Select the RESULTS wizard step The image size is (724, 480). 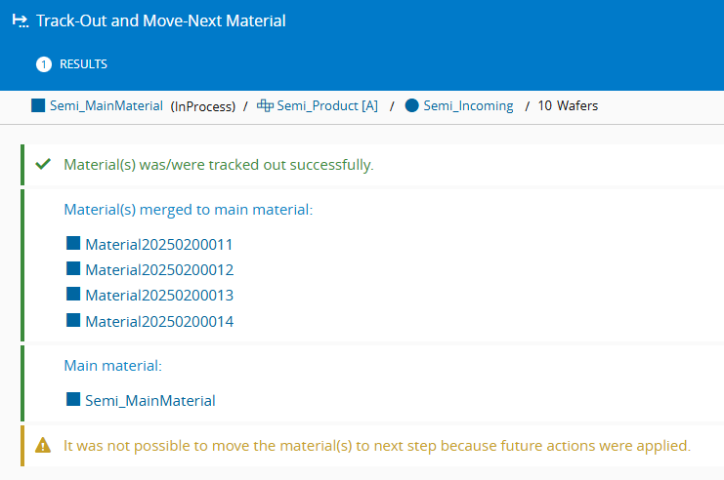coord(83,64)
